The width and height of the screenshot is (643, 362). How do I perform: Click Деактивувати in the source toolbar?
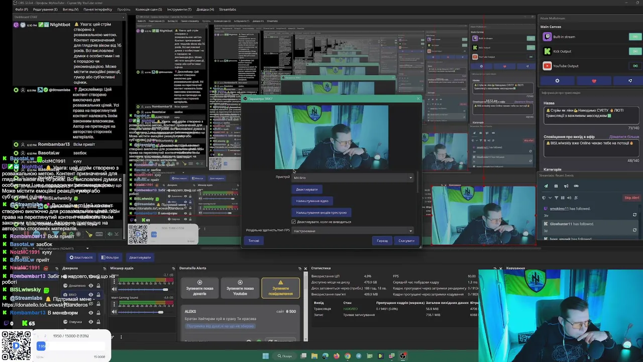pos(140,257)
